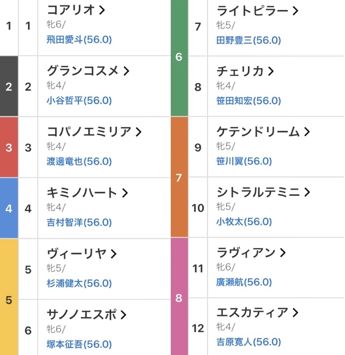Select horse ヴィーリヤ
The width and height of the screenshot is (345, 355).
click(77, 254)
